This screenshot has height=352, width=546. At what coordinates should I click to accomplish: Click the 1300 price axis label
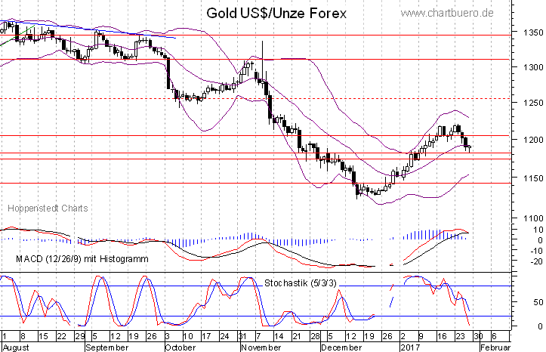[x=533, y=66]
